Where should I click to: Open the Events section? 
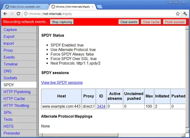coord(19,57)
